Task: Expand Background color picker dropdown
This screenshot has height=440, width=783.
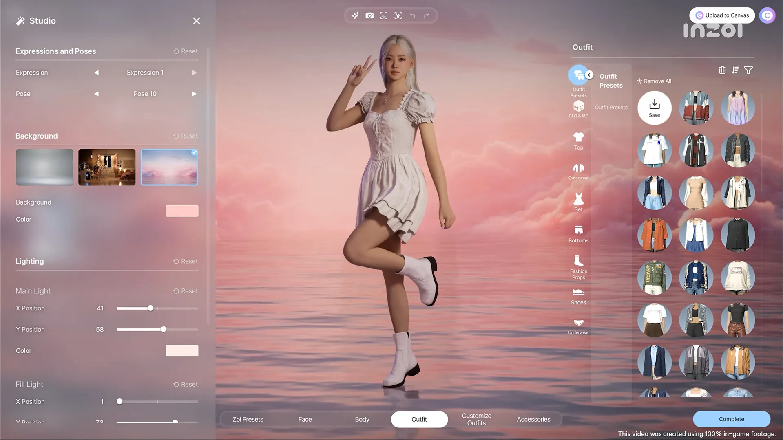Action: click(182, 211)
